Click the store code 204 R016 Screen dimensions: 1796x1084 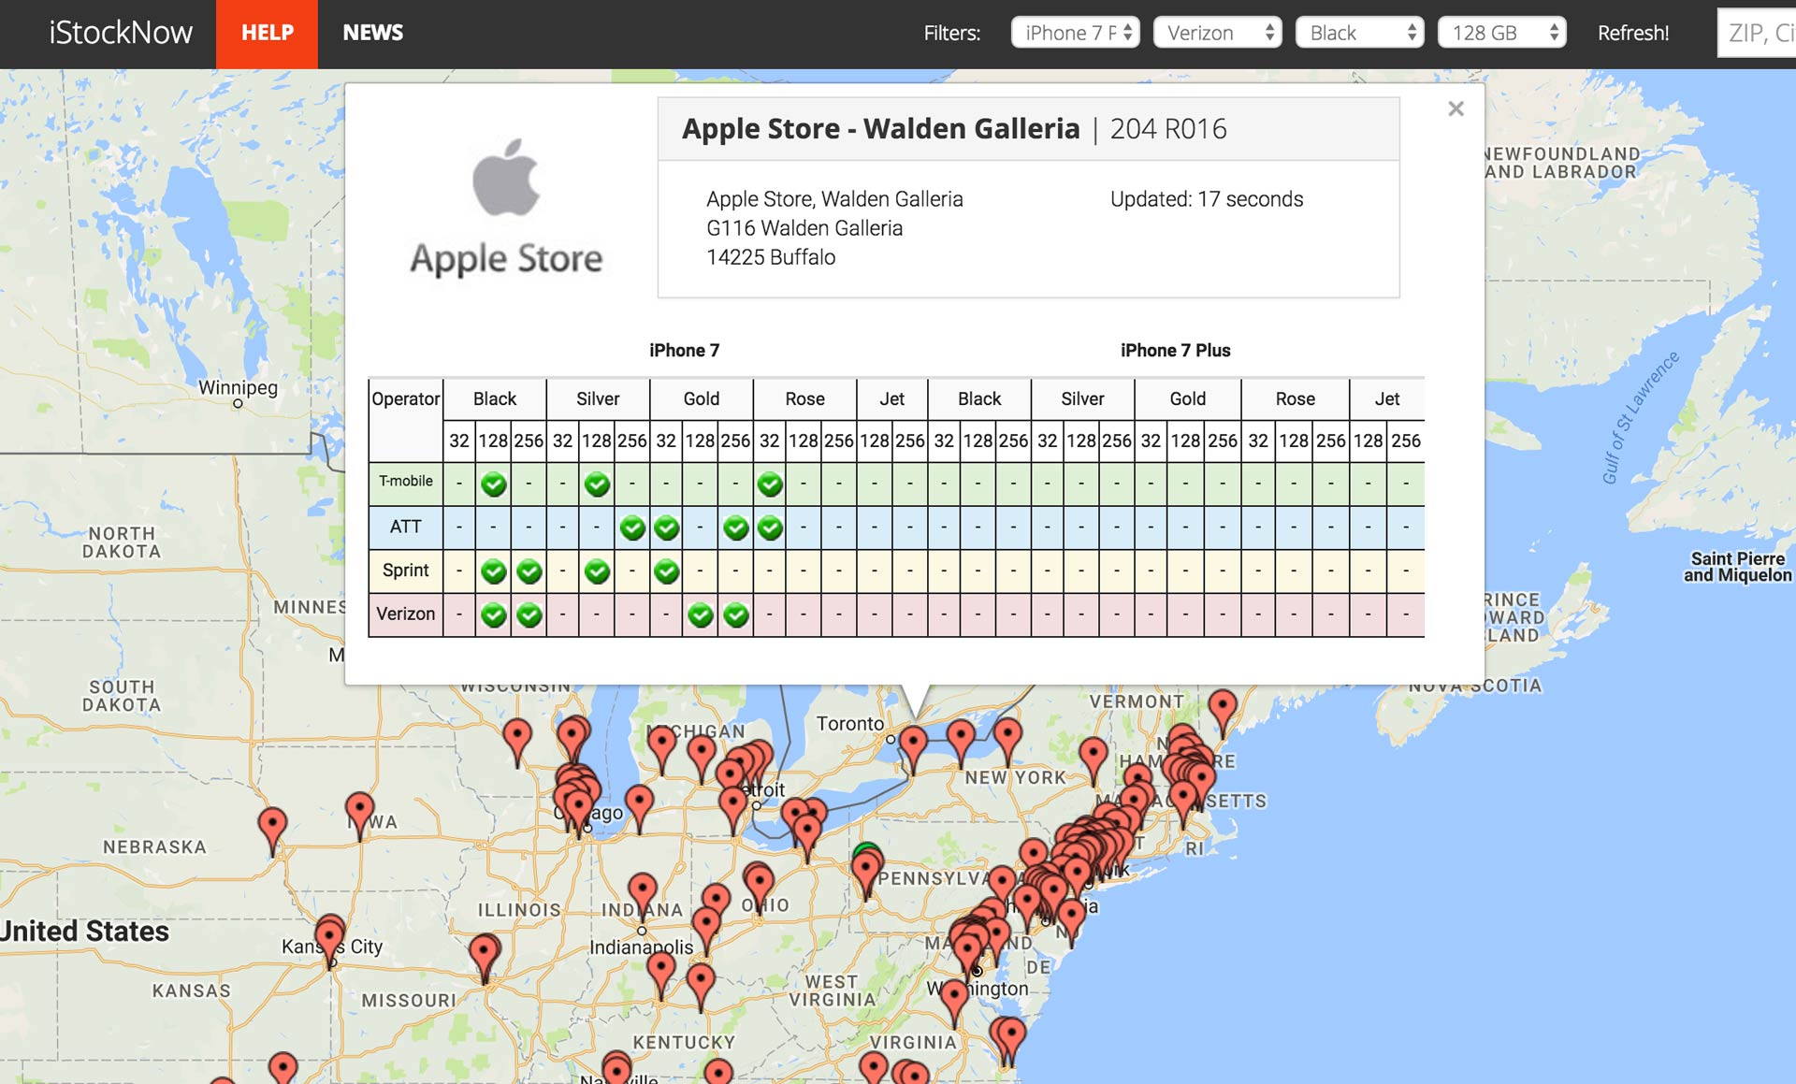(x=1168, y=128)
